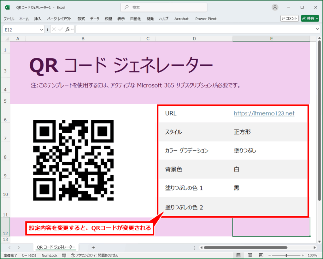323x259 pixels.
Task: Open the https://itmemo123.net hyperlink
Action: [264, 113]
